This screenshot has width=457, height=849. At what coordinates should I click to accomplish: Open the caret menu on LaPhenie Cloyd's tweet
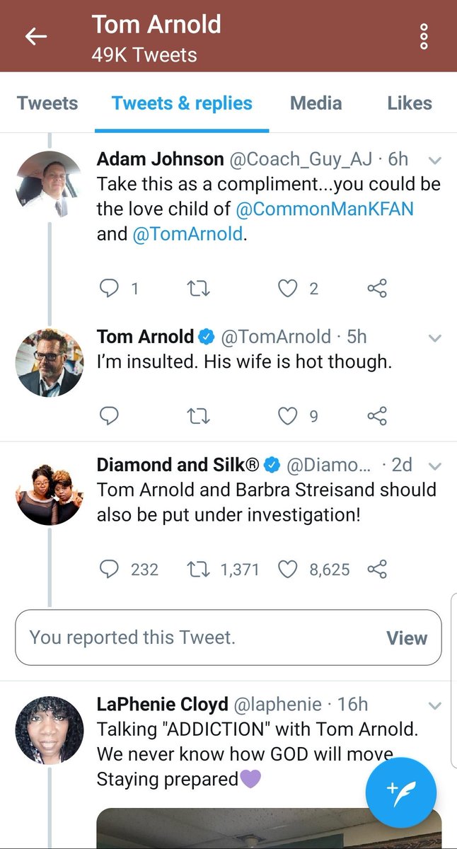point(435,705)
